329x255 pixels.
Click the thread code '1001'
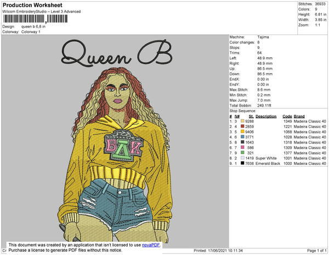pos(288,158)
